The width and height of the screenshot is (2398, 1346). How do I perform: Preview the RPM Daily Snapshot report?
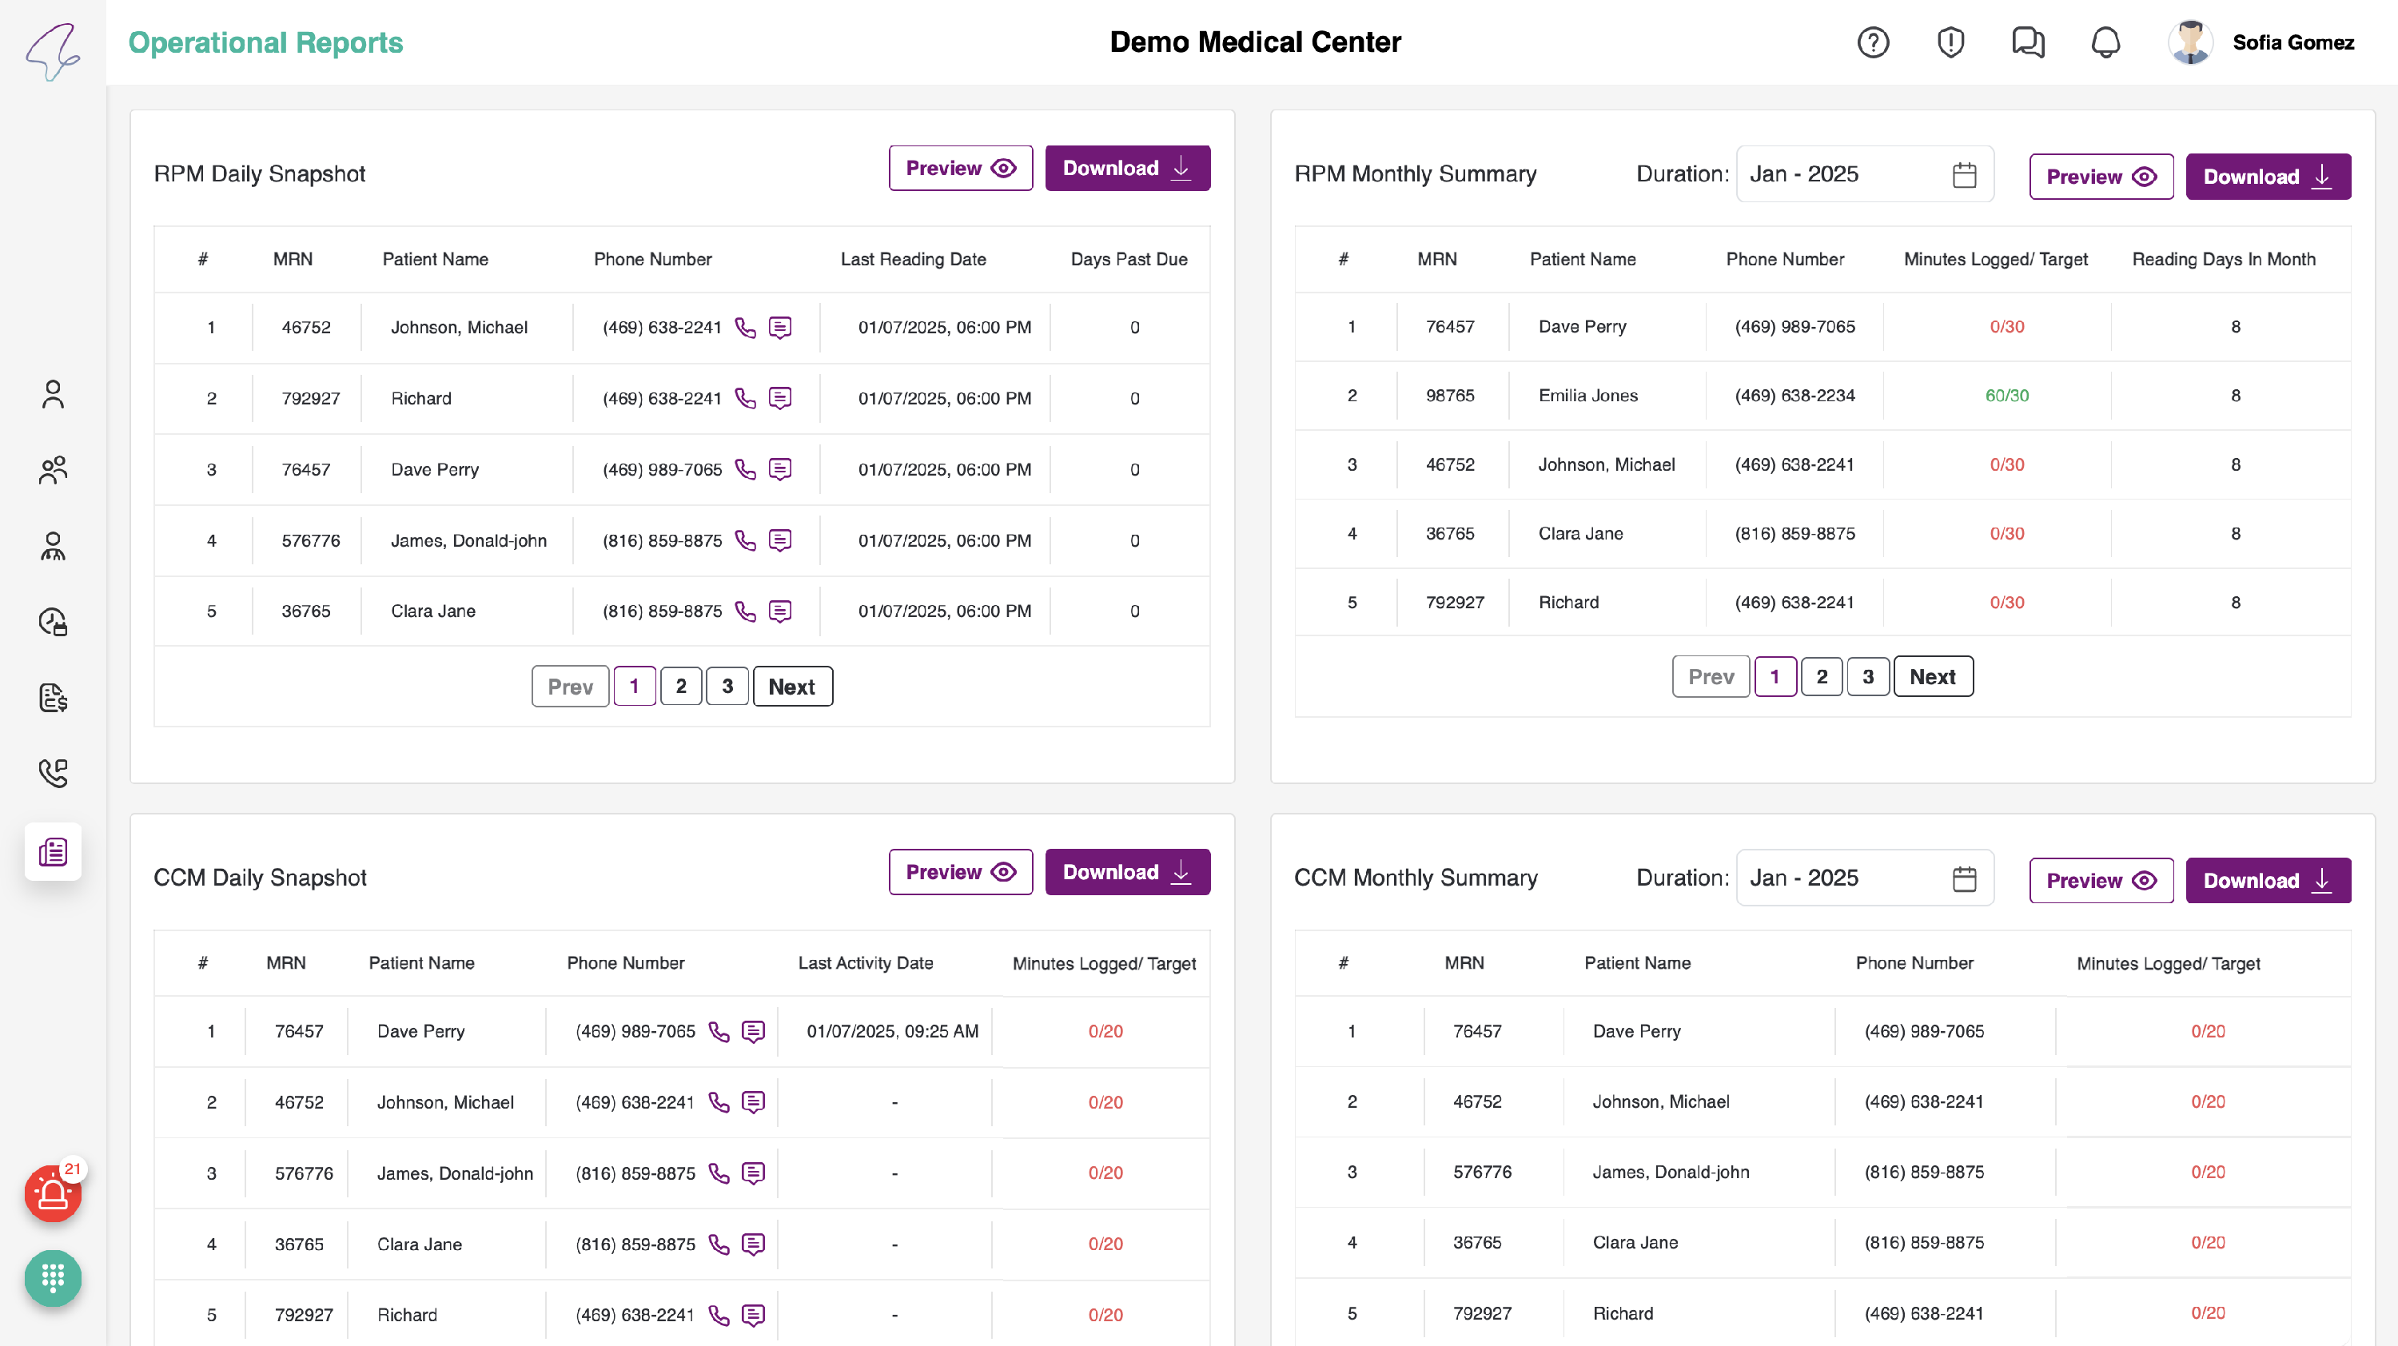coord(960,169)
